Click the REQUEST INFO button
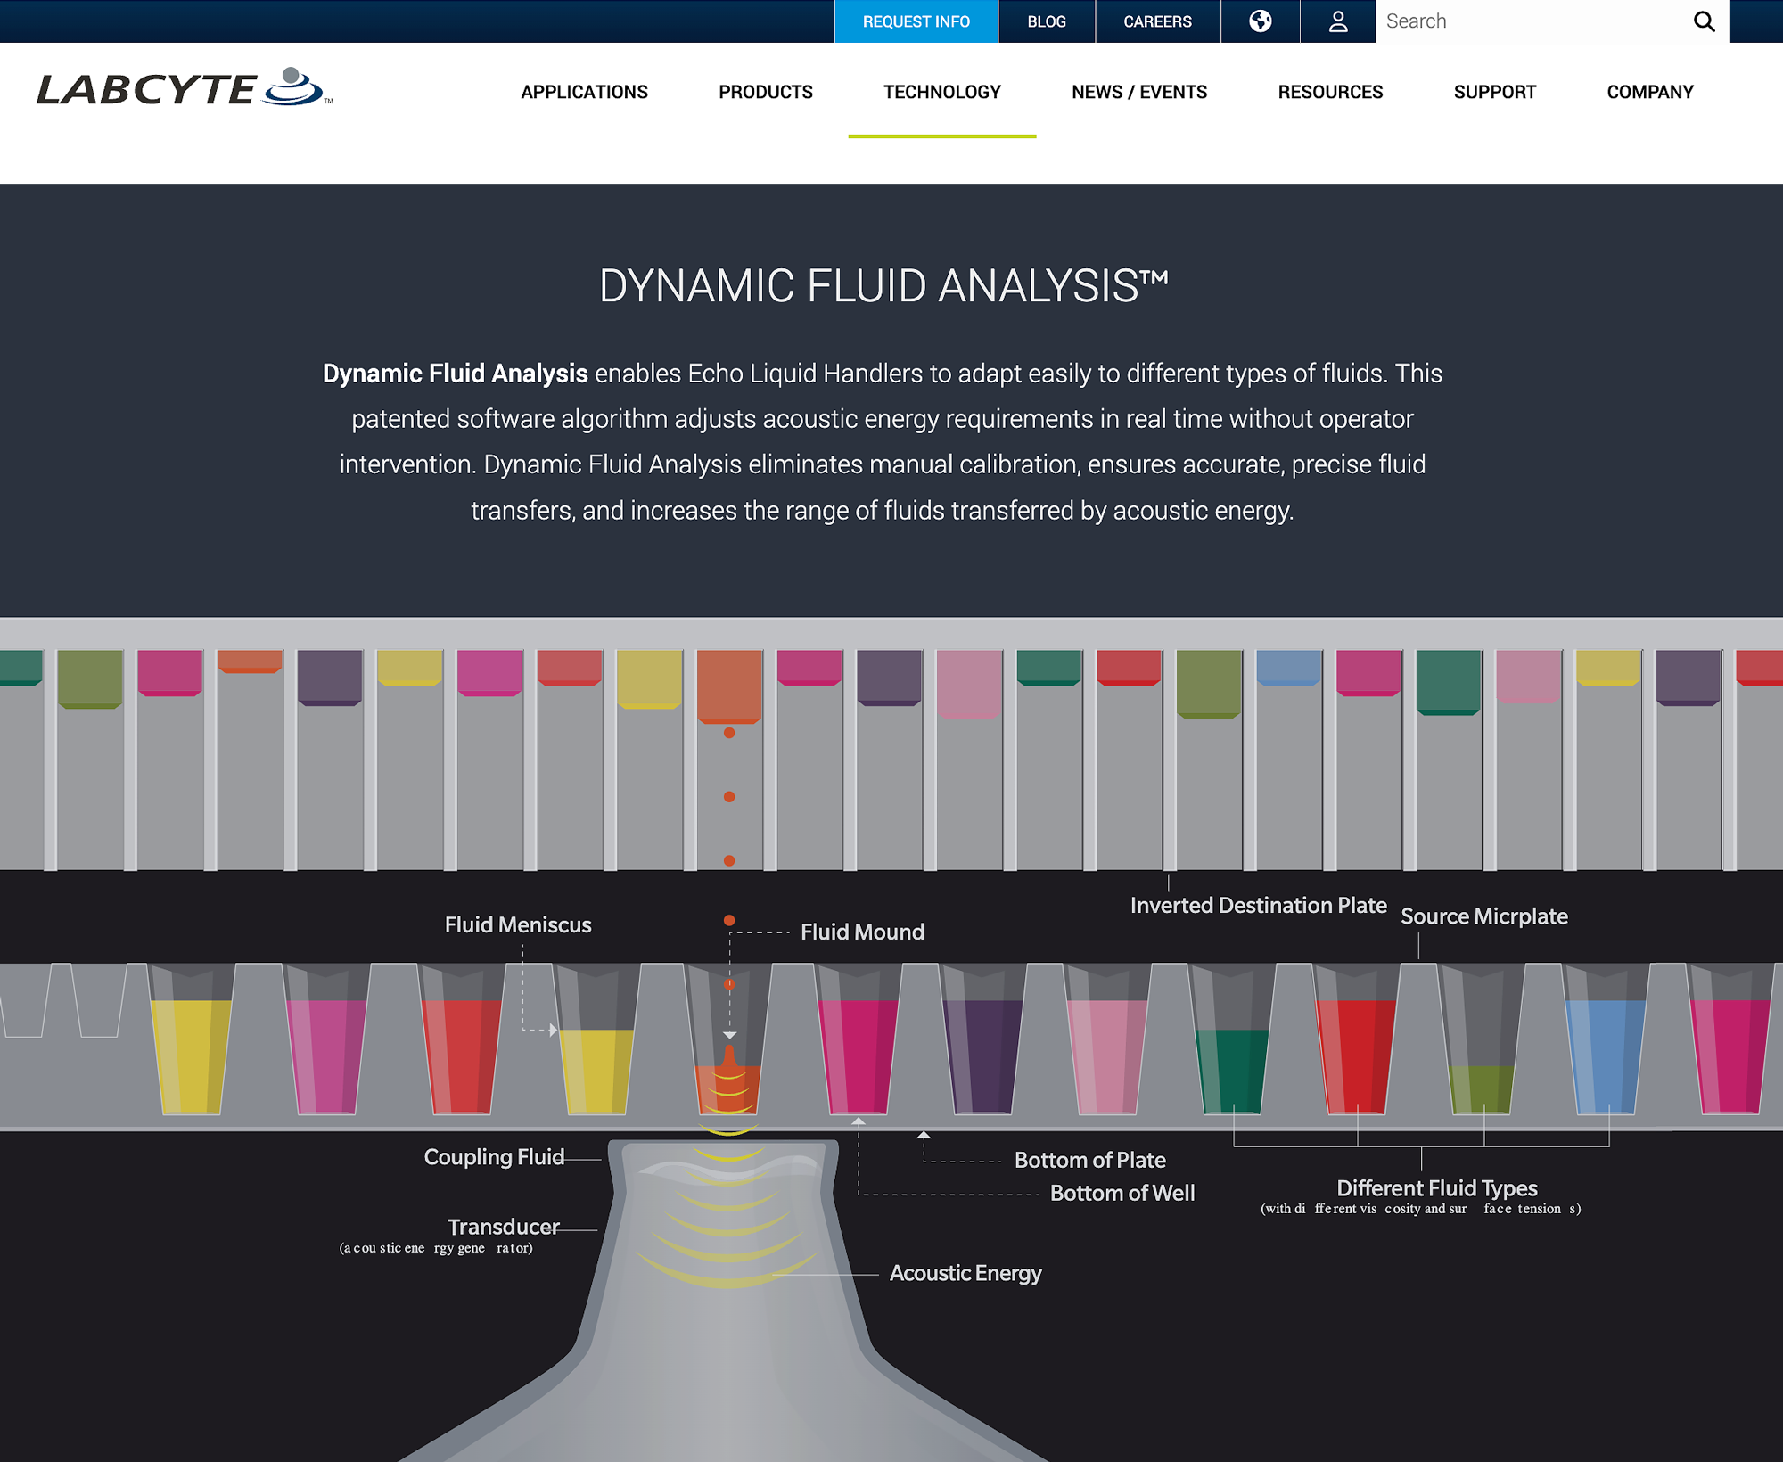The height and width of the screenshot is (1462, 1783). click(915, 21)
